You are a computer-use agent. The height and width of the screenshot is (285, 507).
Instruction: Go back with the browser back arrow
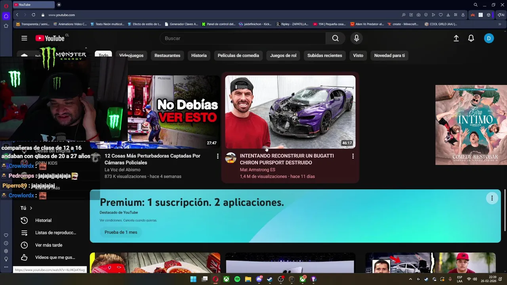point(17,15)
